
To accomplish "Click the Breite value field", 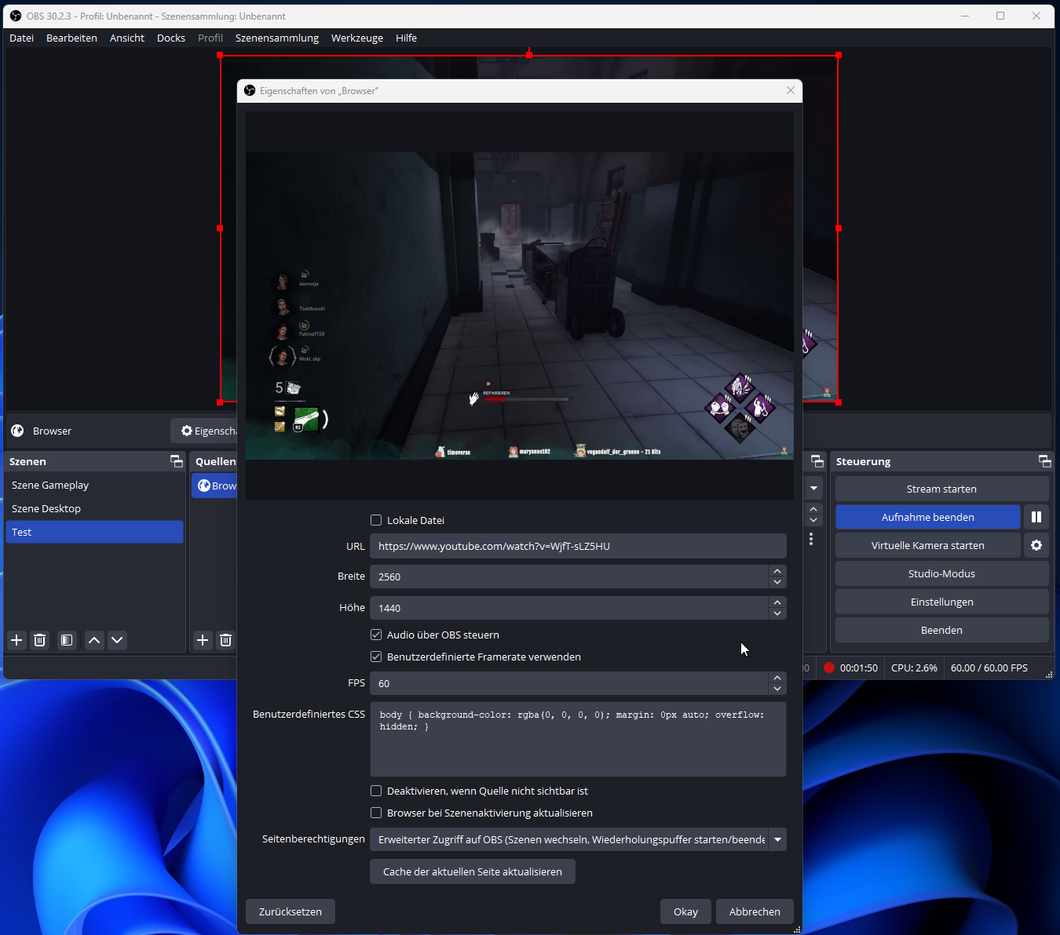I will pos(568,577).
